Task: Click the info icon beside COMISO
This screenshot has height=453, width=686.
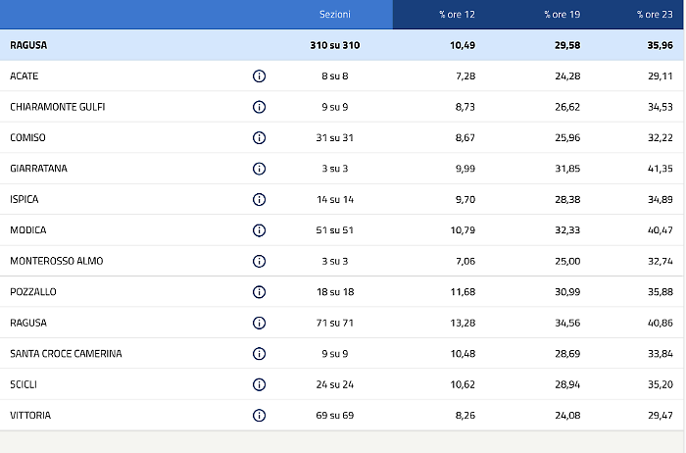Action: coord(259,138)
